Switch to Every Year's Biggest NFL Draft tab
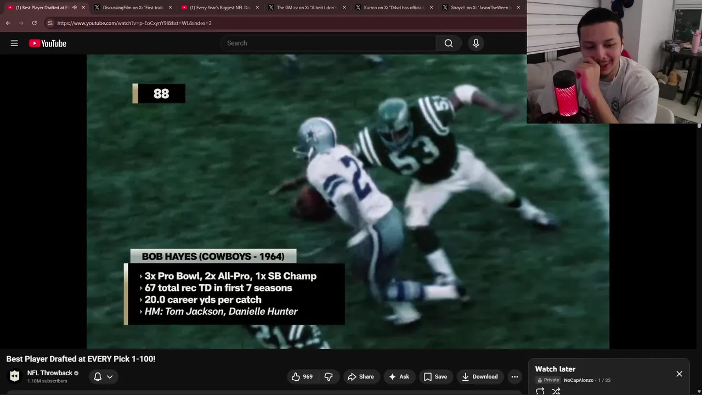The width and height of the screenshot is (702, 395). point(219,8)
